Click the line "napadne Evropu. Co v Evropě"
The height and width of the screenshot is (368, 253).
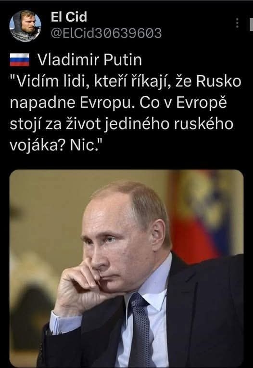[x=118, y=103]
